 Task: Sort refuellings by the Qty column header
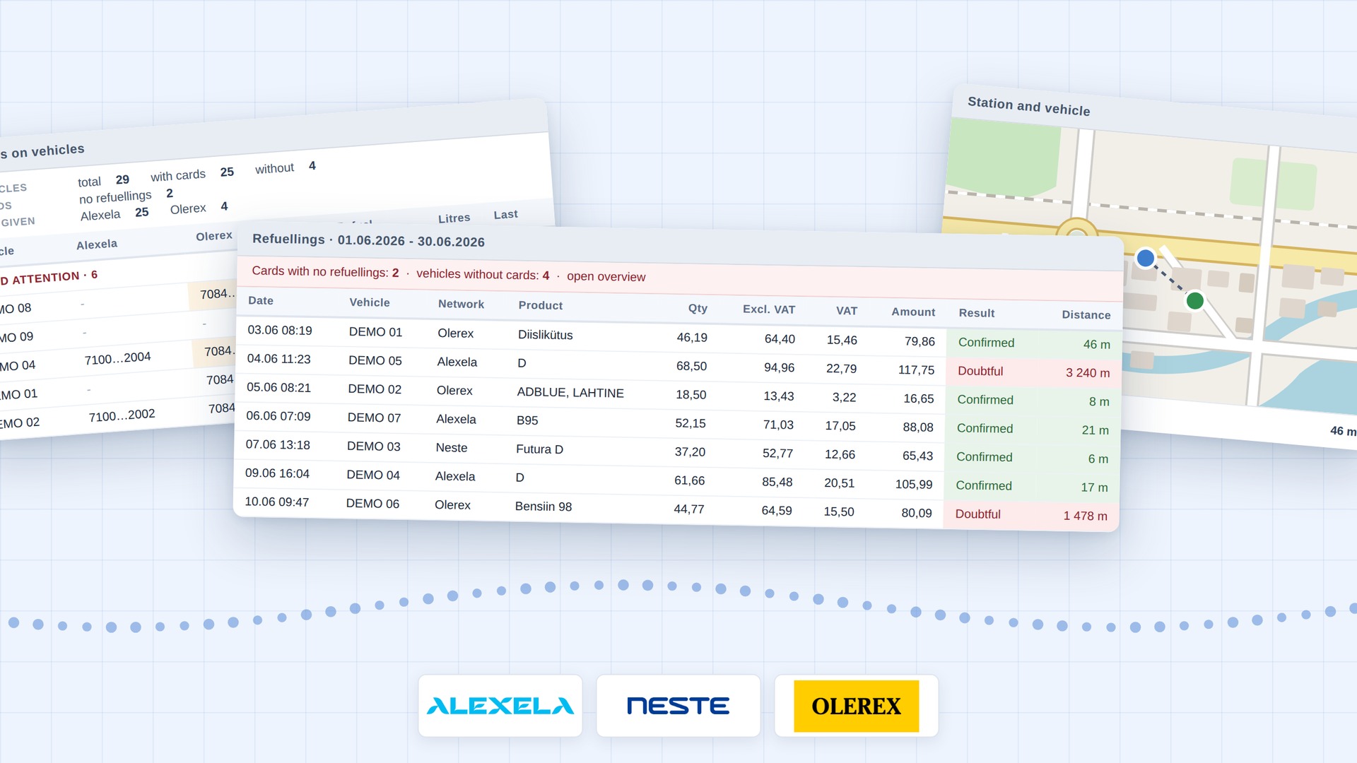[x=698, y=308]
